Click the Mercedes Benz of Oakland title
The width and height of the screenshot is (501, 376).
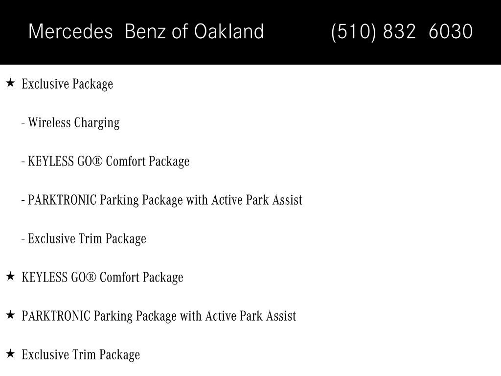point(146,31)
